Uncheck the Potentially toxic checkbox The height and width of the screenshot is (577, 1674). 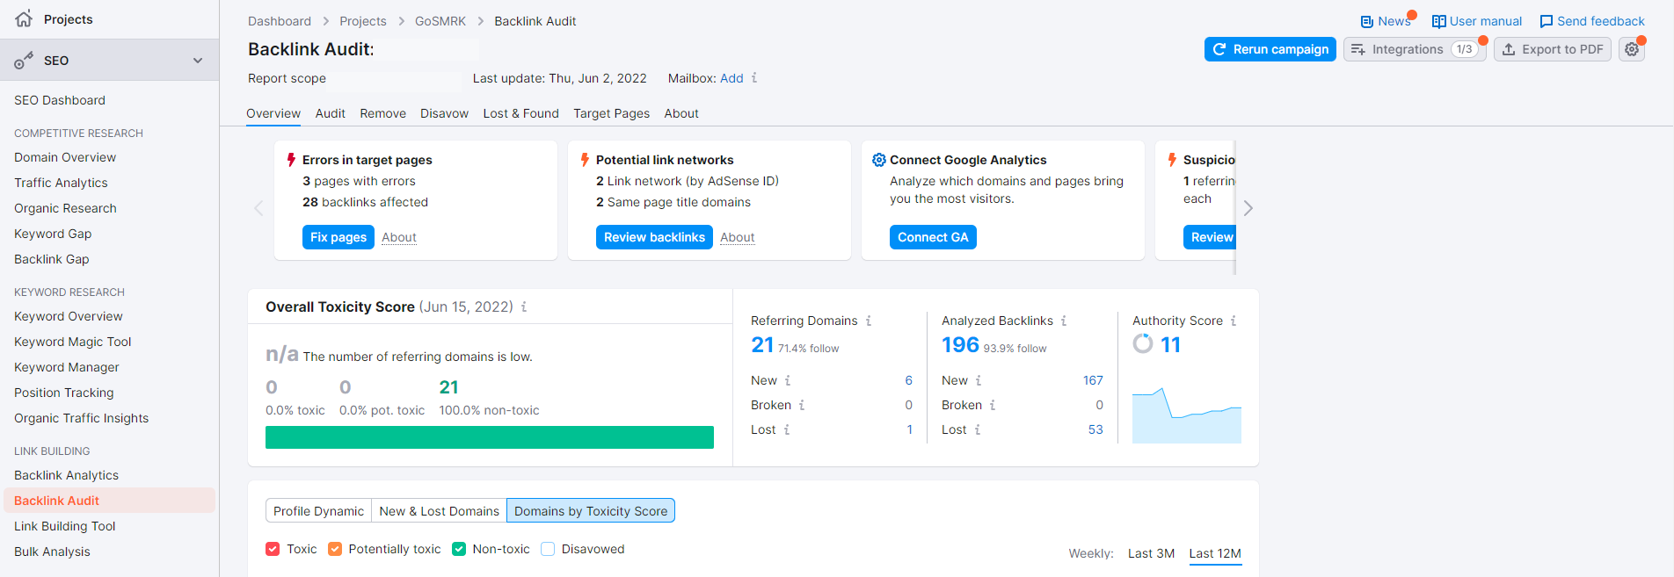pyautogui.click(x=335, y=549)
